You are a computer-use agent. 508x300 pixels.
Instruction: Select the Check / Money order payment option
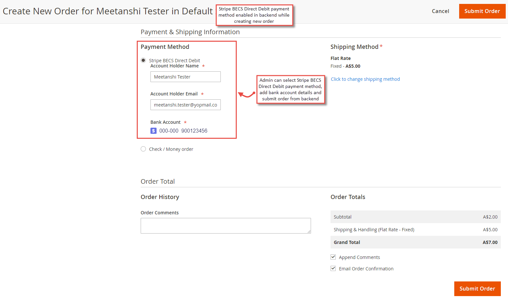pos(143,149)
